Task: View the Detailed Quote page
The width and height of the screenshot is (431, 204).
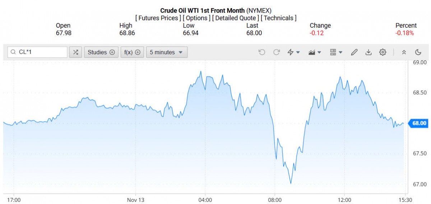Action: (x=235, y=18)
